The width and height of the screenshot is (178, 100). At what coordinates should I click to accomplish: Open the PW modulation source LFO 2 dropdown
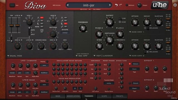[19, 16]
